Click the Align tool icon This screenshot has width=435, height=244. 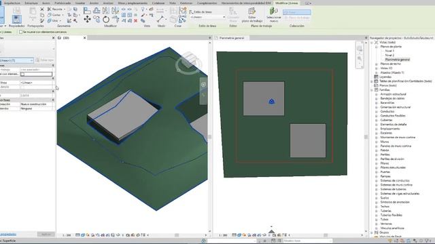(x=87, y=11)
